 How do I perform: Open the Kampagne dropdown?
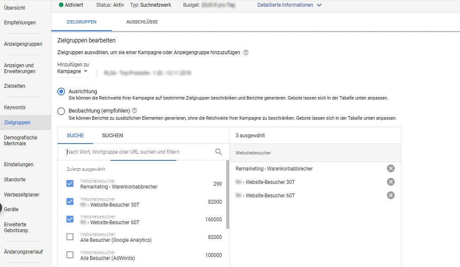tap(73, 71)
